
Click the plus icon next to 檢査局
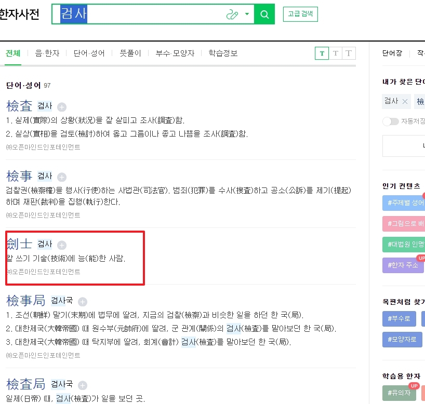coord(82,385)
